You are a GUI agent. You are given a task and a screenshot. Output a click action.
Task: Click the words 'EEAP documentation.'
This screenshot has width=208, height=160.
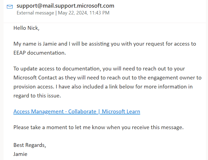pyautogui.click(x=40, y=53)
